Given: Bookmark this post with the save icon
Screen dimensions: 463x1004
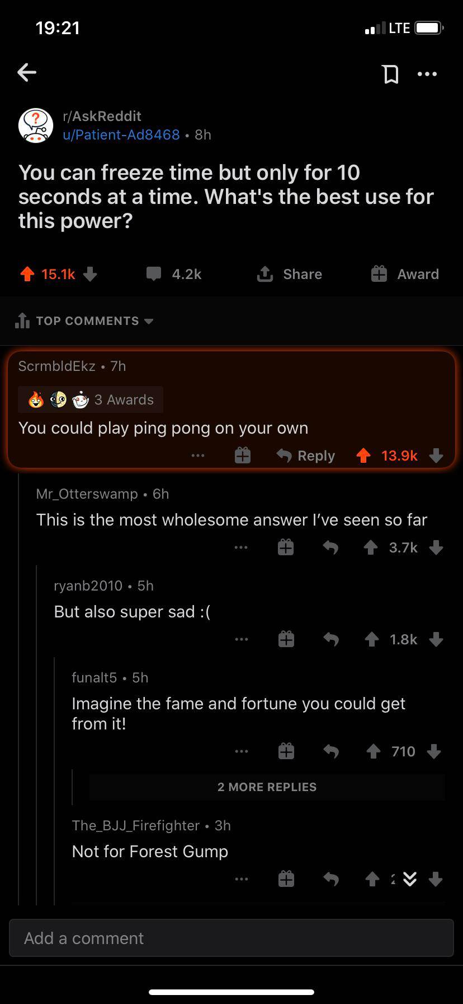Looking at the screenshot, I should point(390,73).
